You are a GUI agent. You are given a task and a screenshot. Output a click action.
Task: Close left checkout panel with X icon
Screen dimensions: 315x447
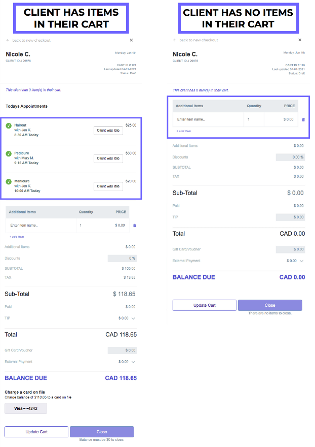(131, 40)
